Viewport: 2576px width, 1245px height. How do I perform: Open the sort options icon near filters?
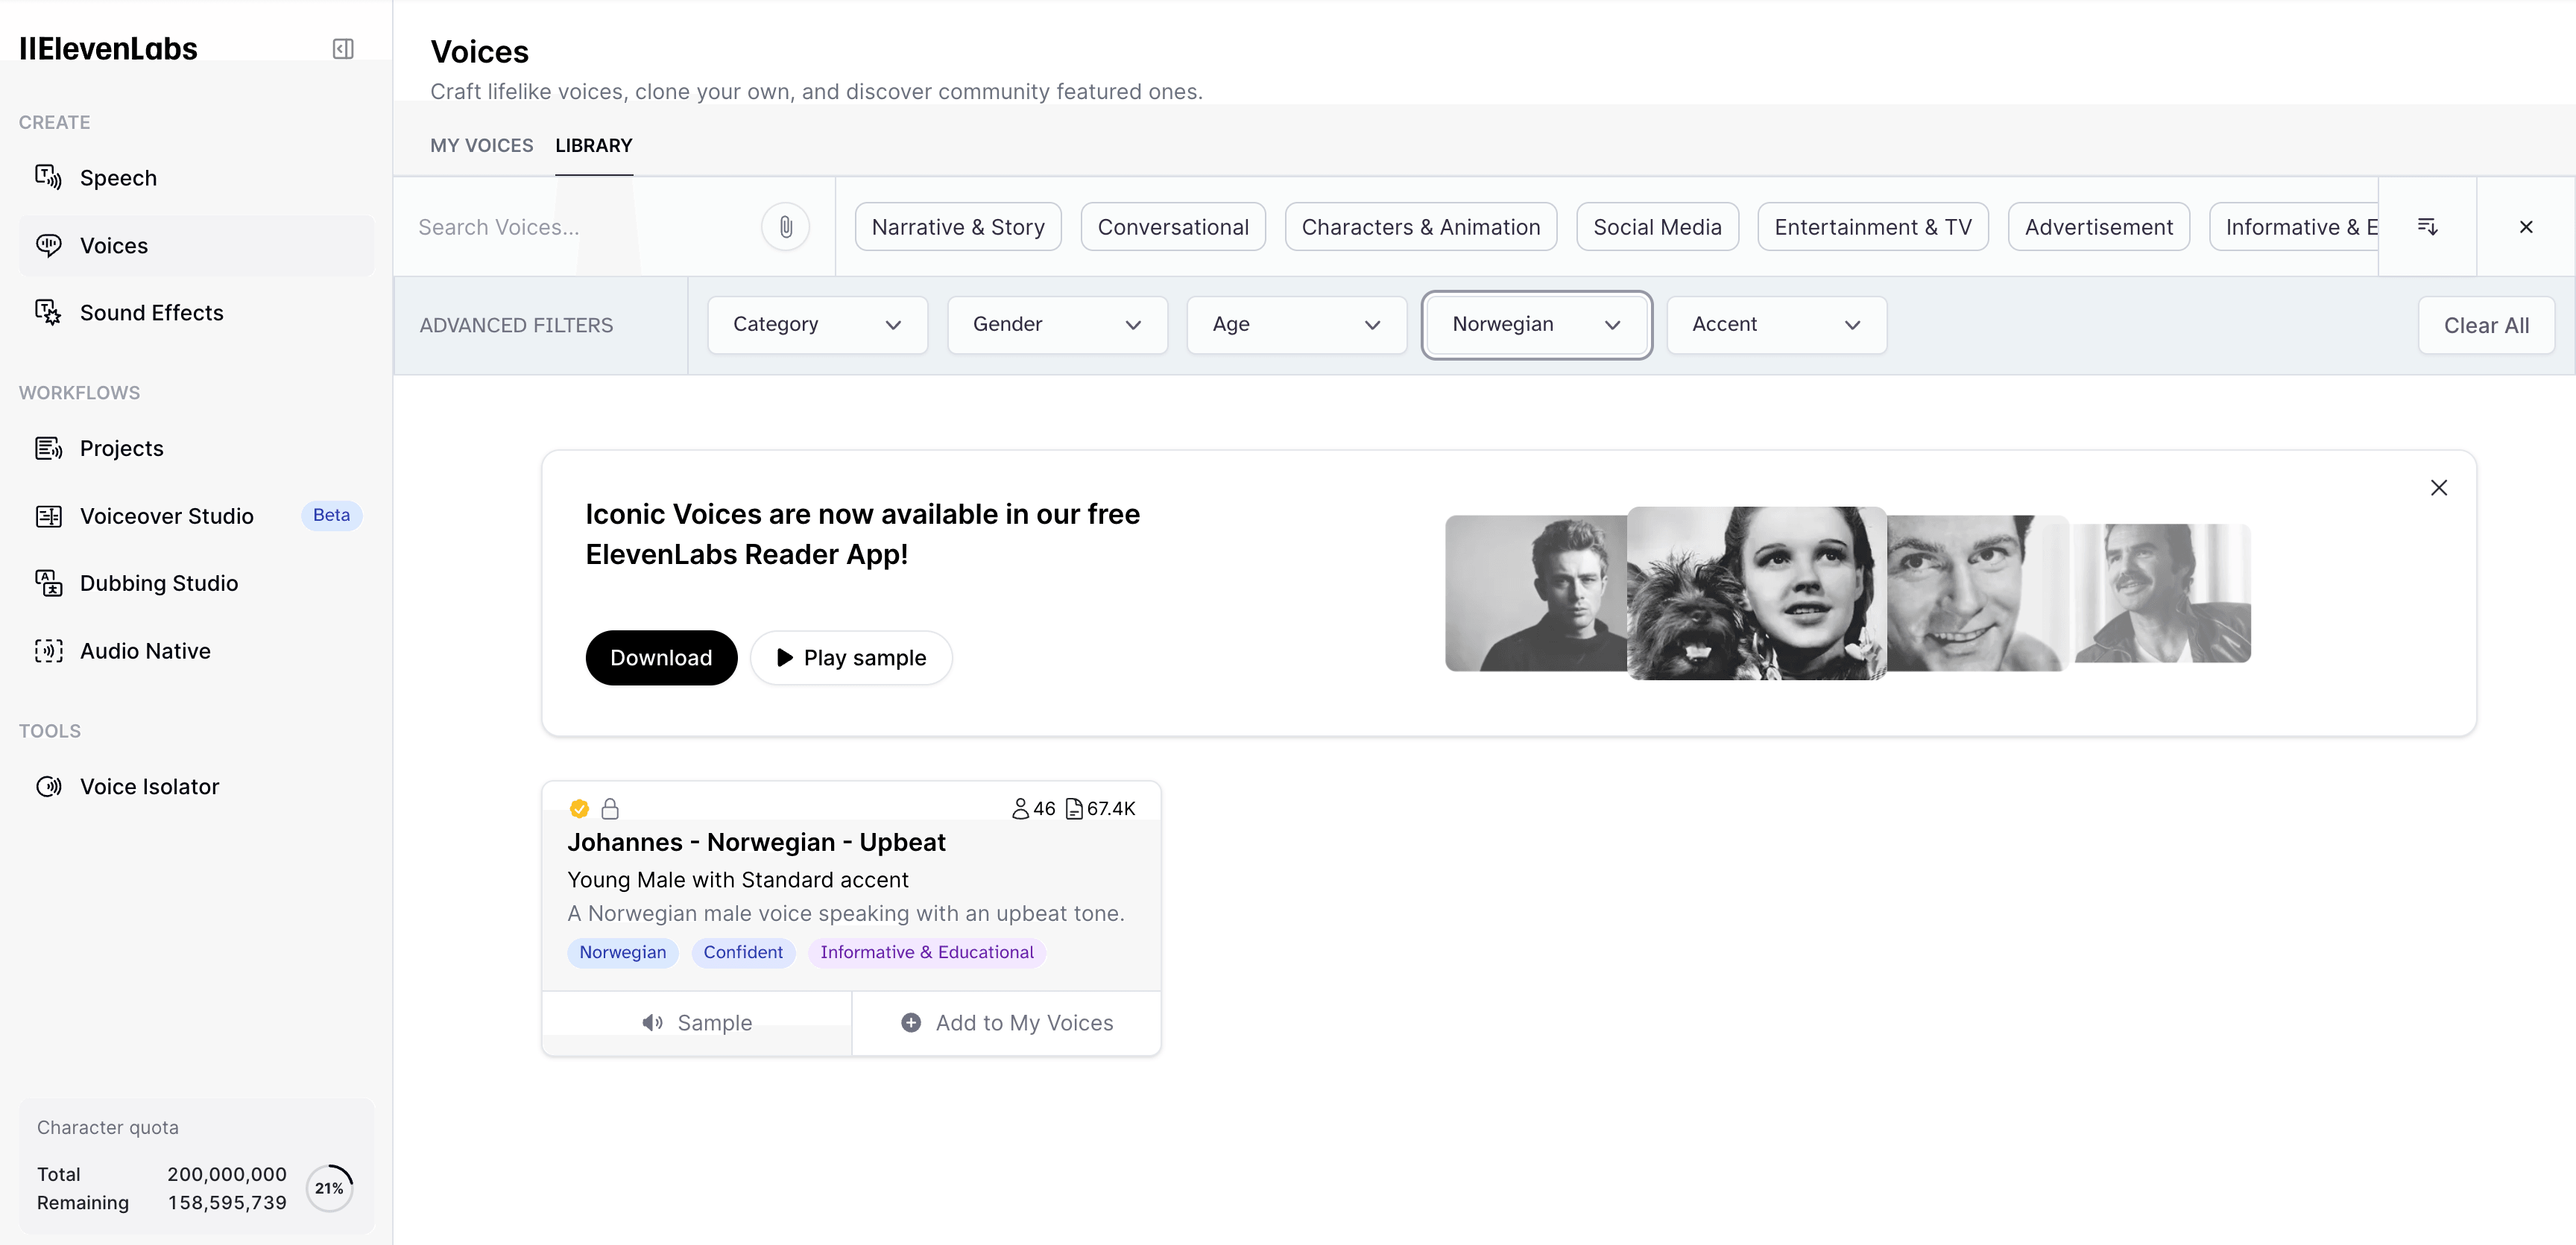[2428, 226]
